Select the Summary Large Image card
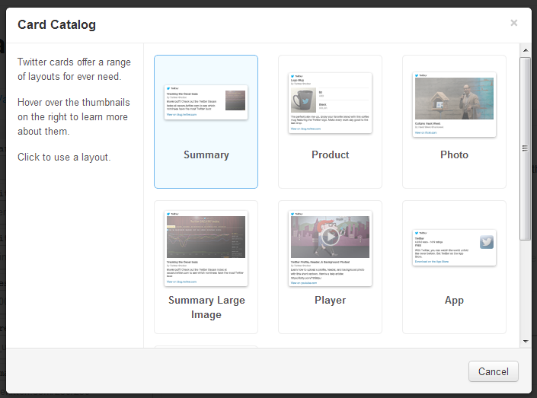Screen dimensions: 537x398 pos(206,267)
